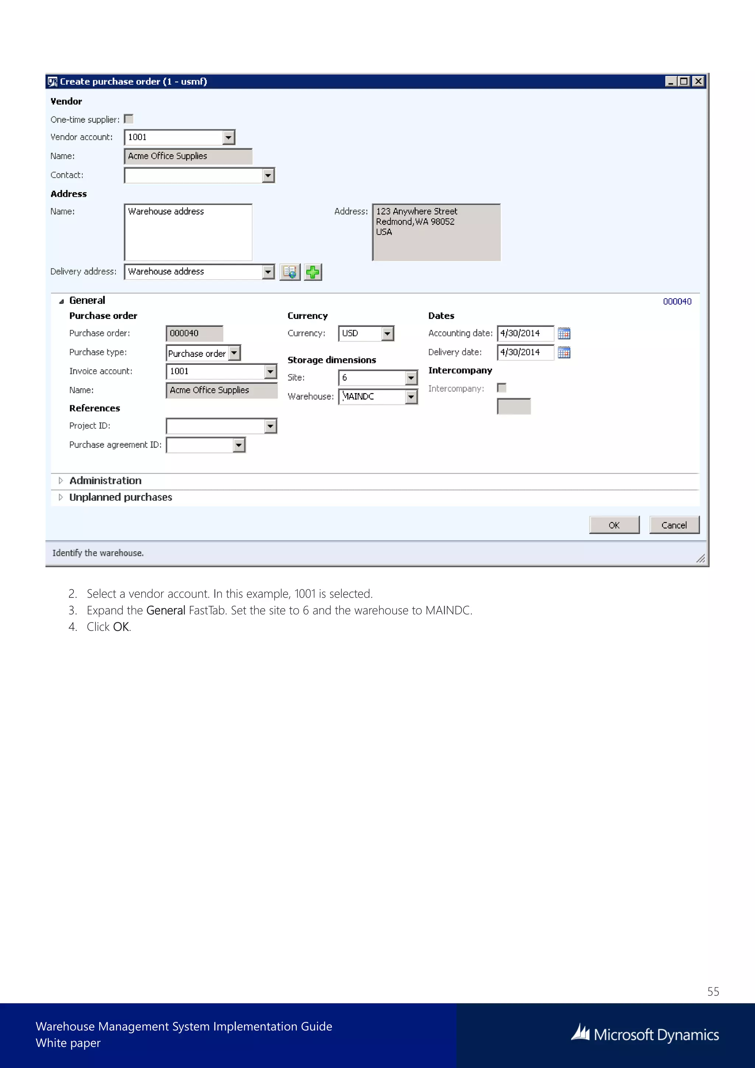
Task: Open the Project ID dropdown
Action: (x=271, y=426)
